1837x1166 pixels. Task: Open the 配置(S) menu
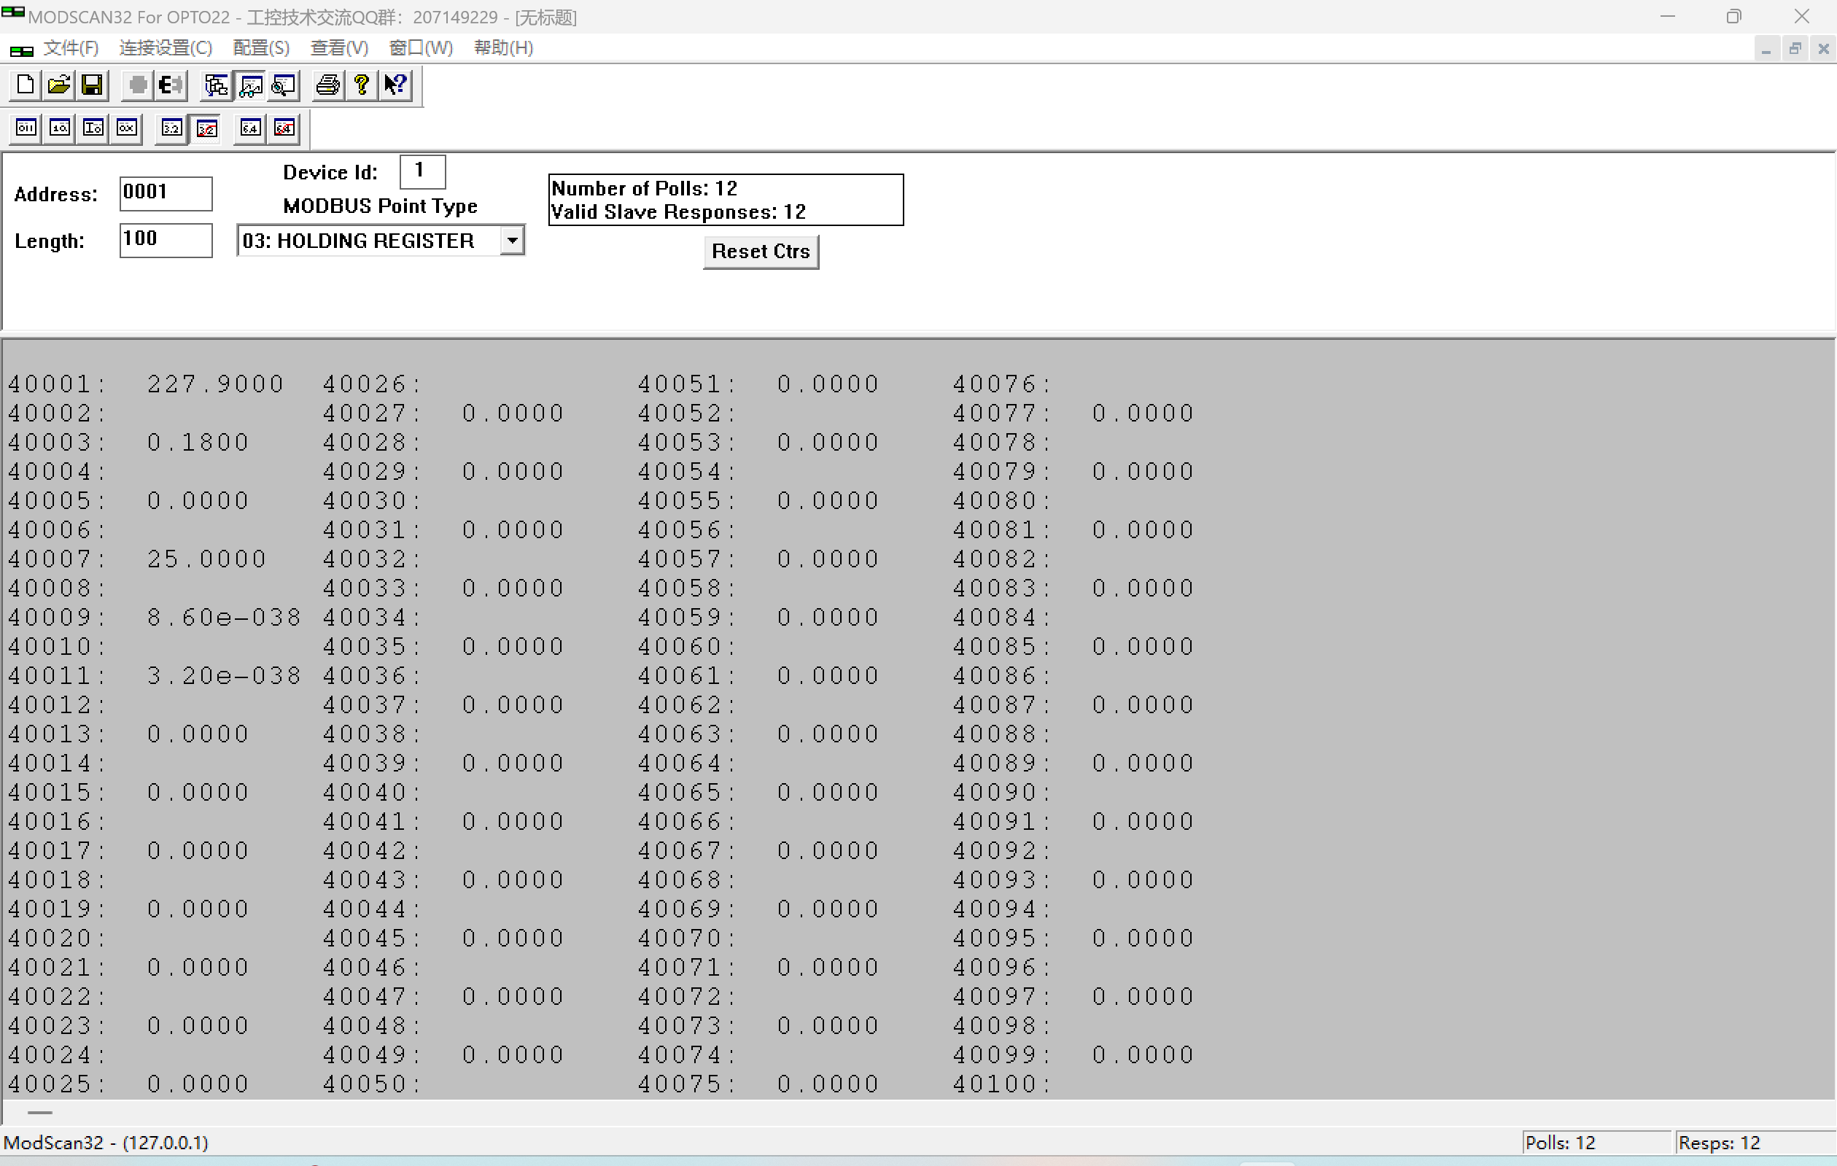[x=262, y=48]
